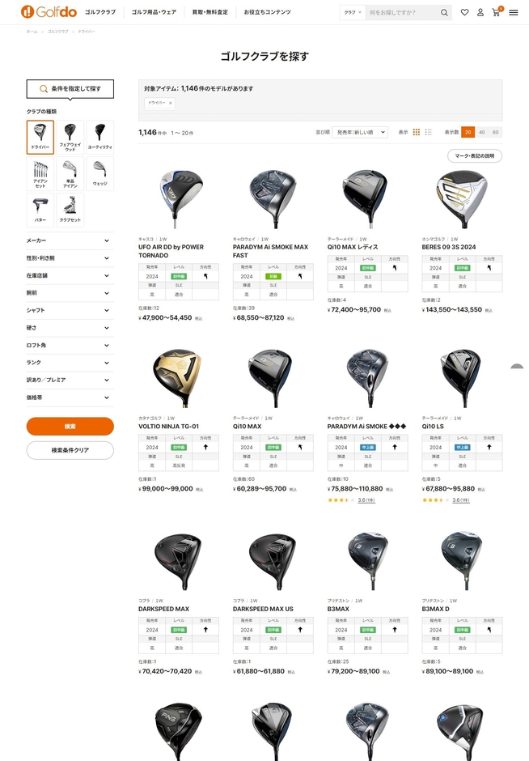This screenshot has height=761, width=529.
Task: Open the 買取・無料査定 menu item
Action: pos(210,12)
